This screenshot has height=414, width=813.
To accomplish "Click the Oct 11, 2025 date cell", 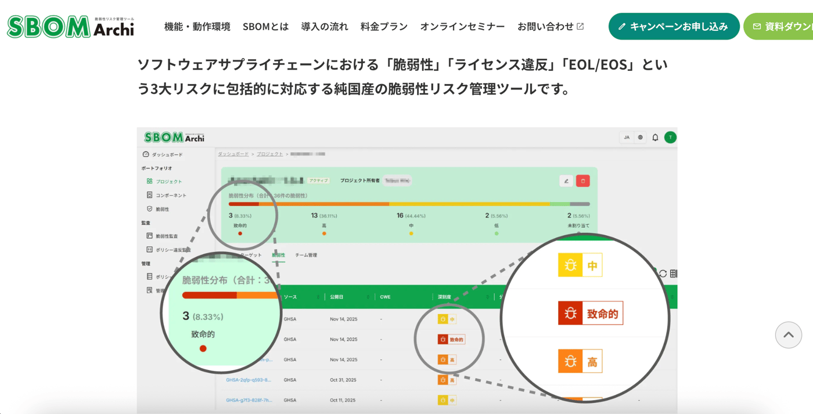I will [x=342, y=400].
